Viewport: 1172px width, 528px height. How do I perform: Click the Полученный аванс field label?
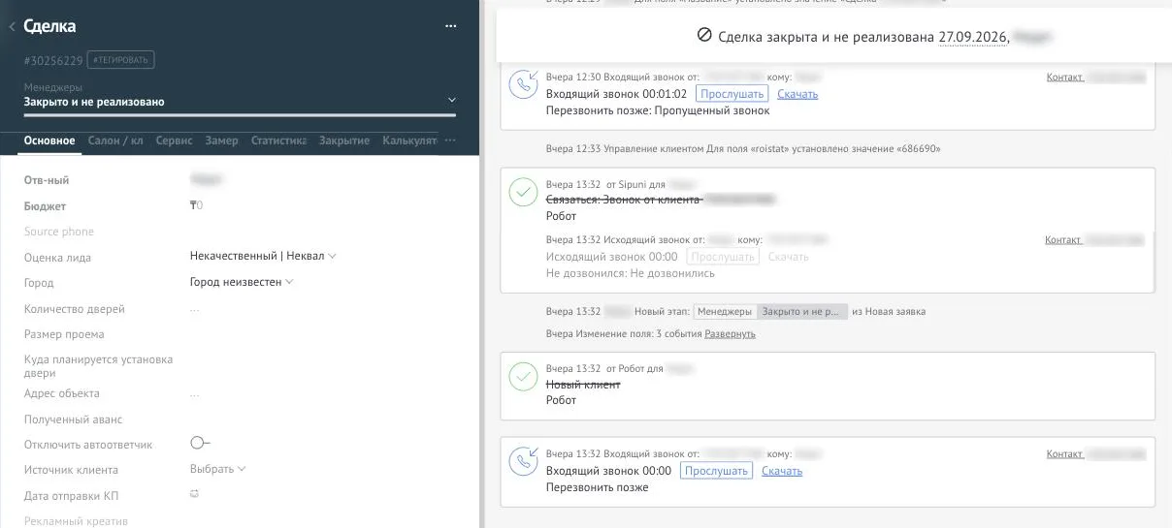(73, 419)
